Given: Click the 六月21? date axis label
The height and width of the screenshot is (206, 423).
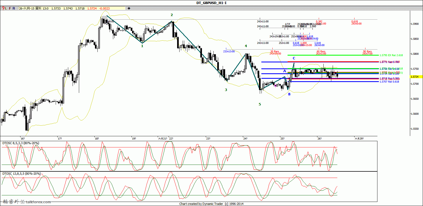Looking at the screenshot, I should coord(162,138).
